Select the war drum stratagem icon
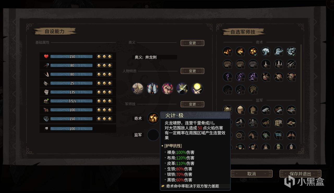 (x=266, y=77)
